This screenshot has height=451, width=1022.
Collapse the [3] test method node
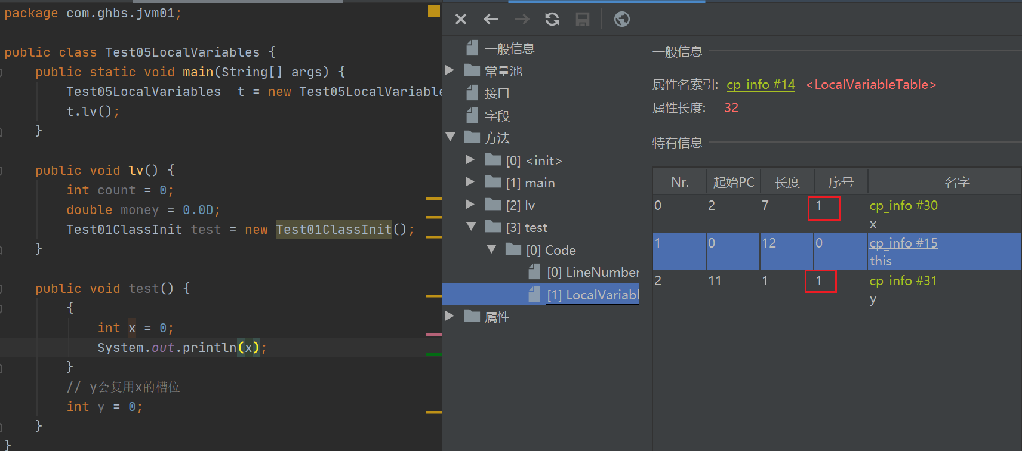pyautogui.click(x=471, y=227)
